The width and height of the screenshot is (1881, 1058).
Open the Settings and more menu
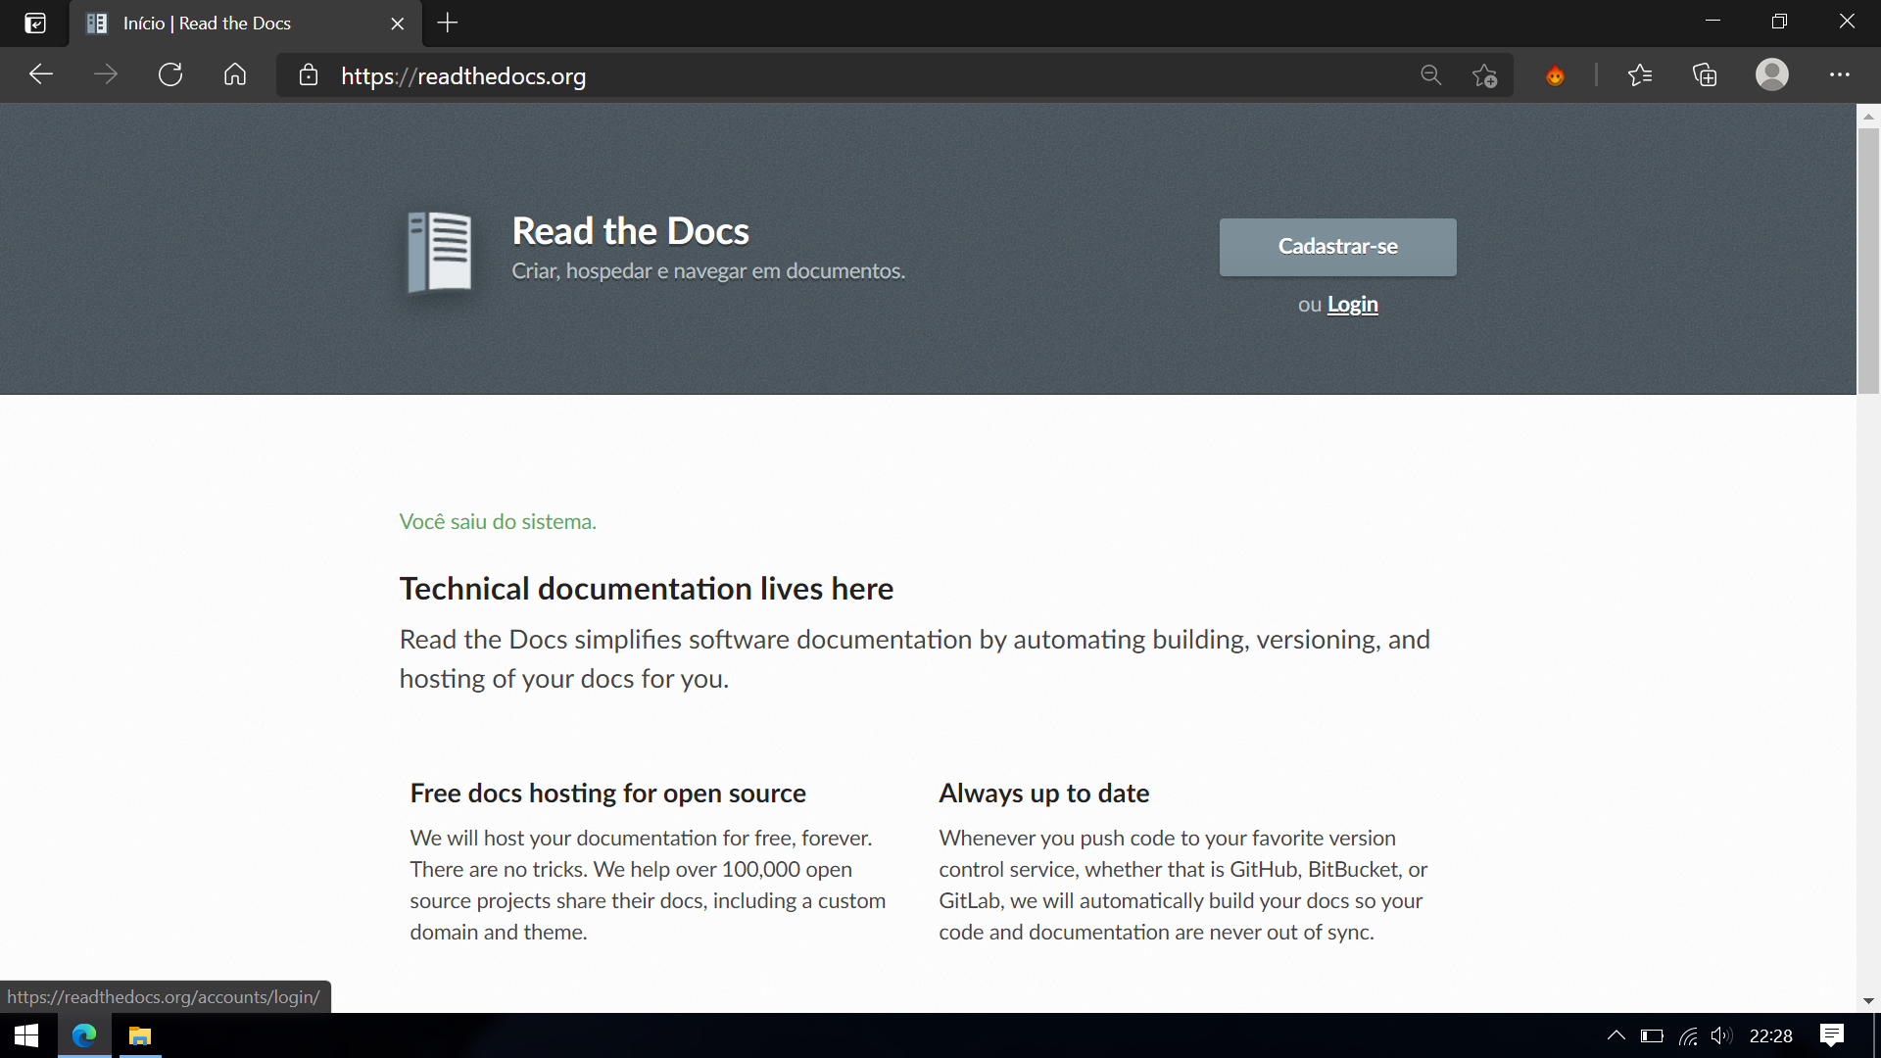(1840, 75)
